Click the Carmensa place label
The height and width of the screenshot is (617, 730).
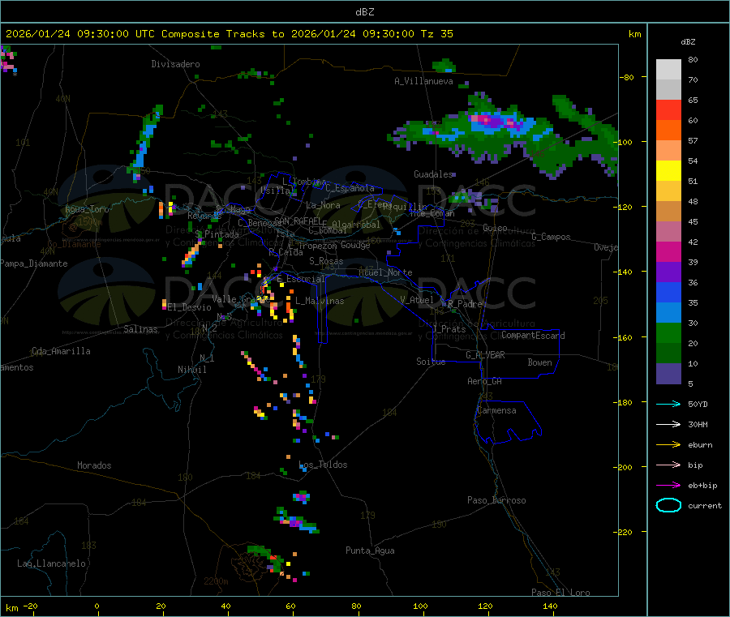tap(496, 410)
